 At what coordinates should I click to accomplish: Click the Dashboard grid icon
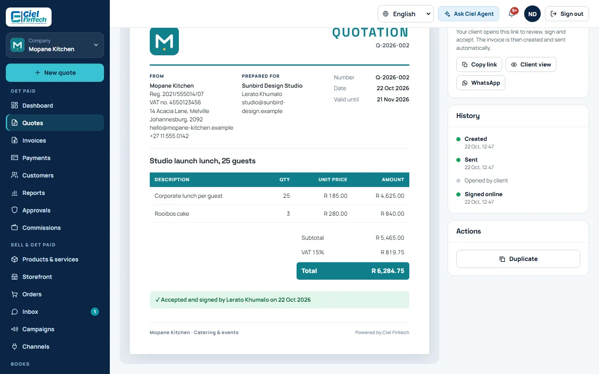pos(15,106)
